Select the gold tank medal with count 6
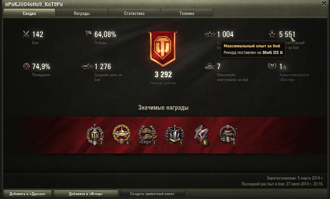The width and height of the screenshot is (330, 199). 122,134
